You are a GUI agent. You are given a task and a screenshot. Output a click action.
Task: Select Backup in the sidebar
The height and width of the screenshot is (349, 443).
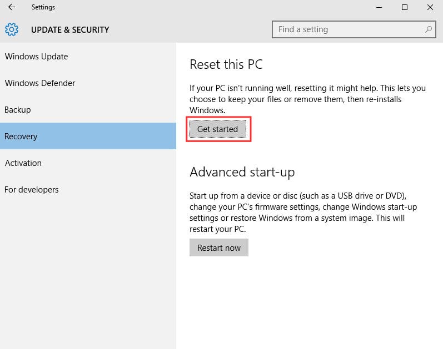coord(18,110)
